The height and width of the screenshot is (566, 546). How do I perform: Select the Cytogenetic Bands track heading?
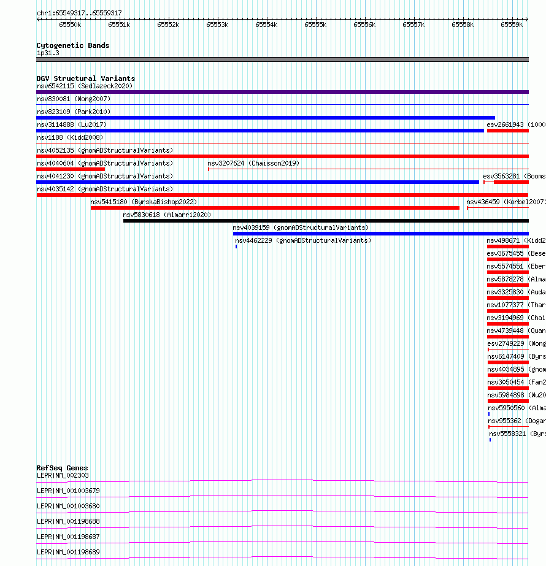[73, 45]
